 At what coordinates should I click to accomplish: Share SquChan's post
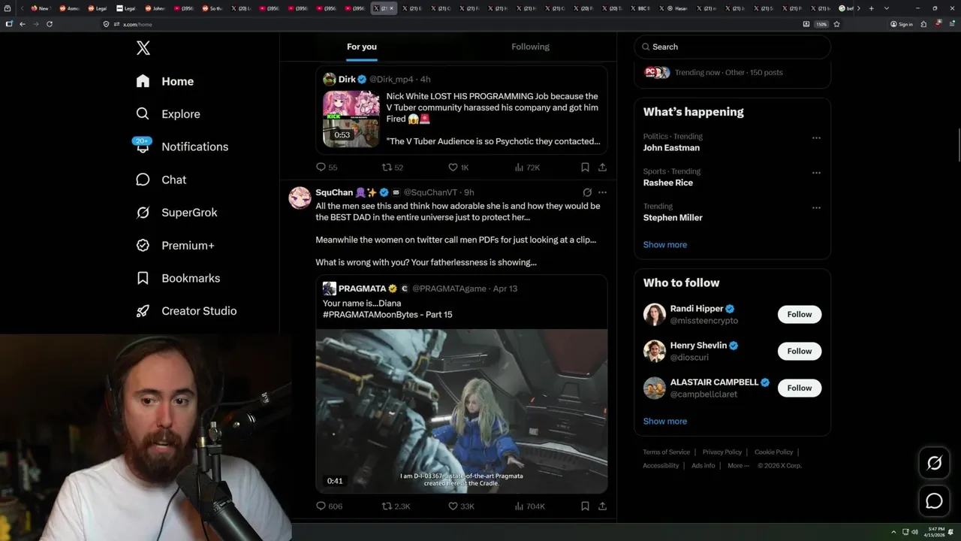(x=602, y=506)
